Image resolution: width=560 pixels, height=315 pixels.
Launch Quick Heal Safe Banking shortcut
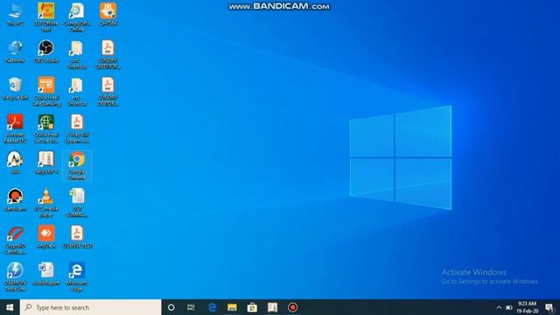[46, 91]
